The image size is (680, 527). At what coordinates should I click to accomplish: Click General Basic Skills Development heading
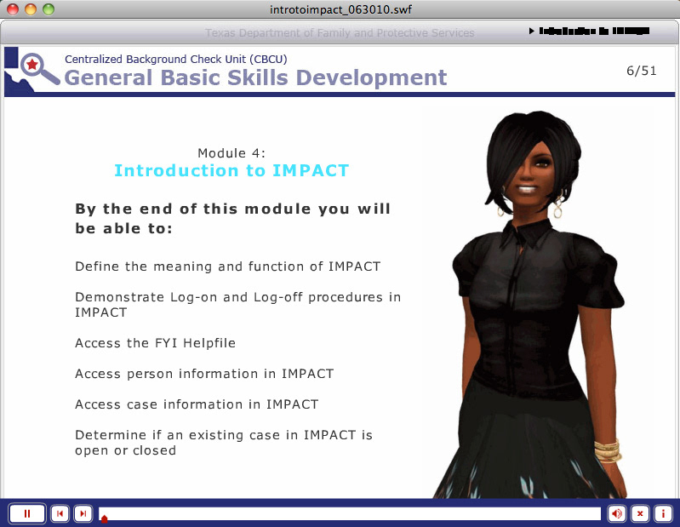[255, 78]
